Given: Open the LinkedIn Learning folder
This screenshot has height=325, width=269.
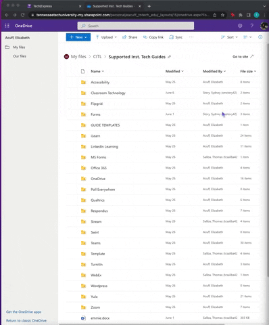Looking at the screenshot, I should point(104,147).
